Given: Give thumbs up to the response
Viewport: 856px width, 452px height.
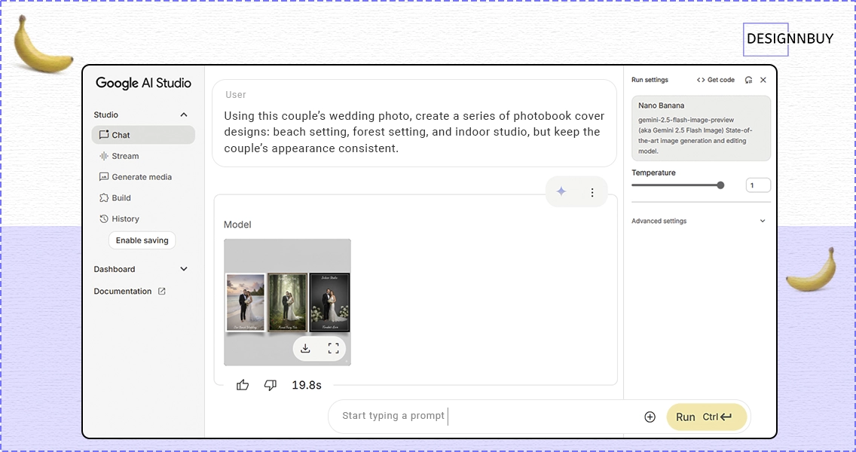Looking at the screenshot, I should click(243, 386).
